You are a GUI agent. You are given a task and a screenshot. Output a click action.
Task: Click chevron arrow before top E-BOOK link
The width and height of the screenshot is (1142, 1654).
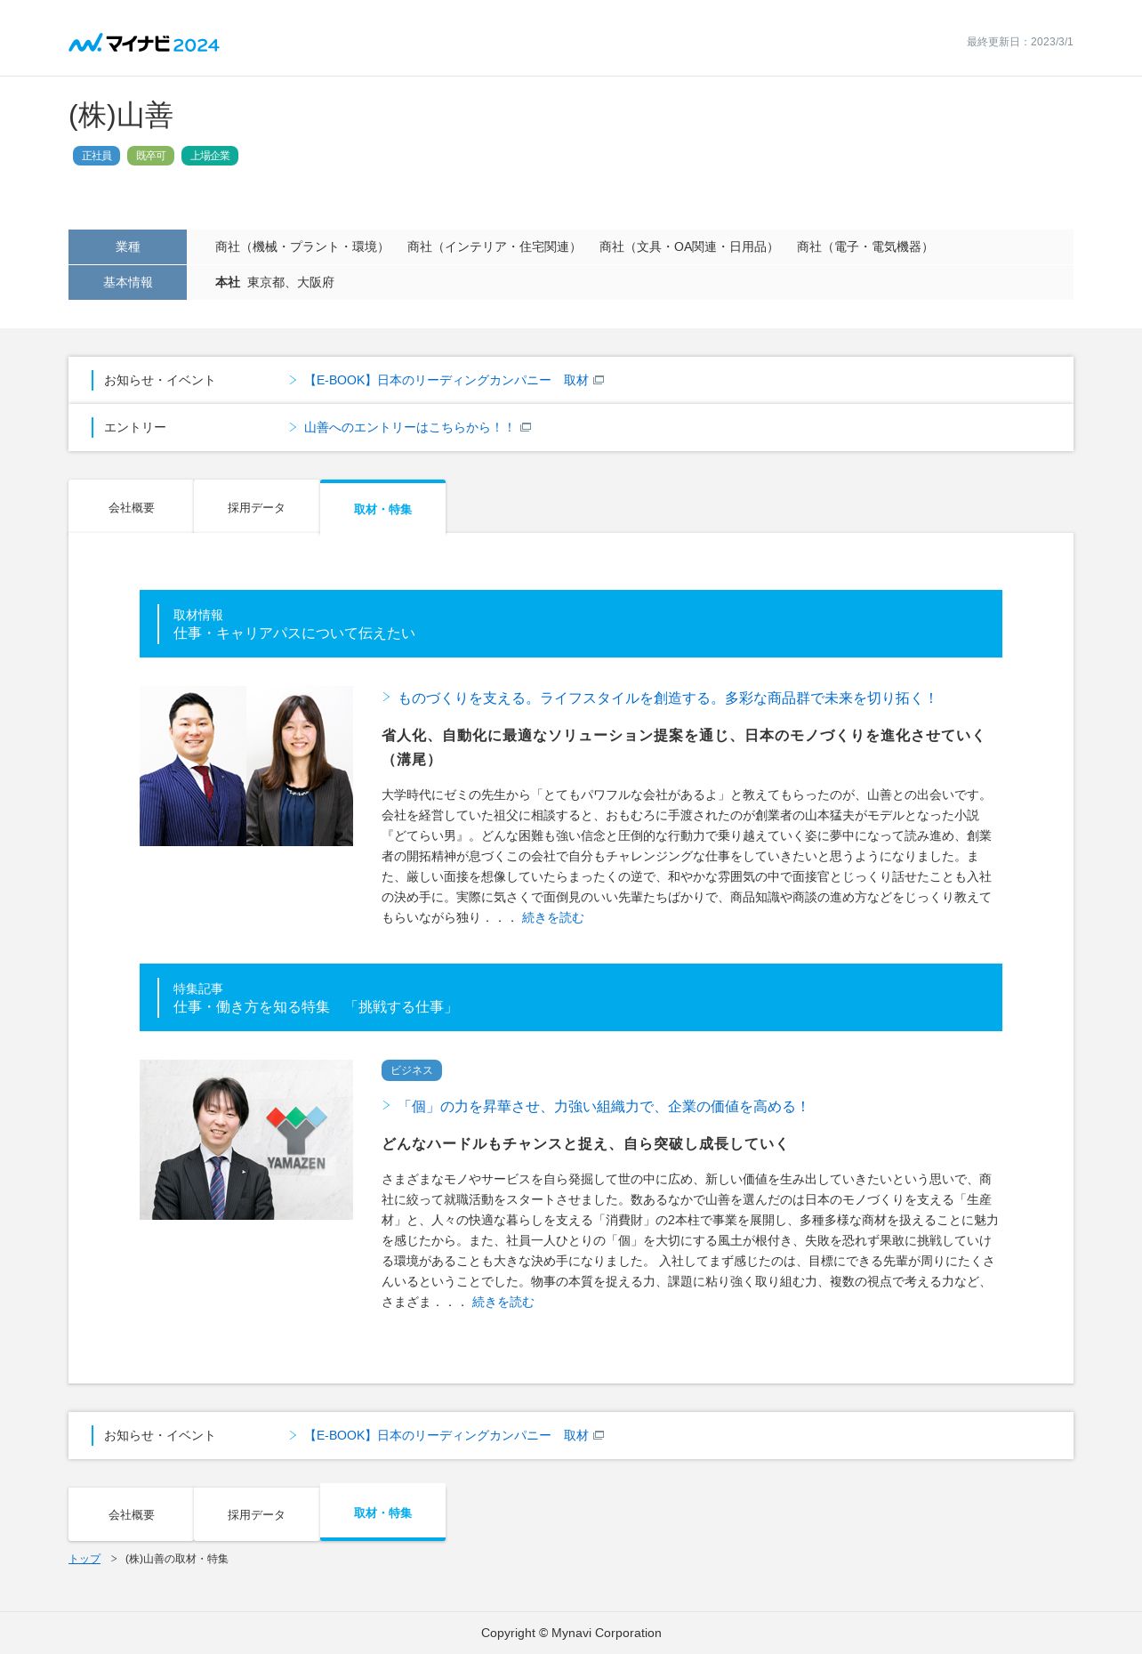pos(293,380)
